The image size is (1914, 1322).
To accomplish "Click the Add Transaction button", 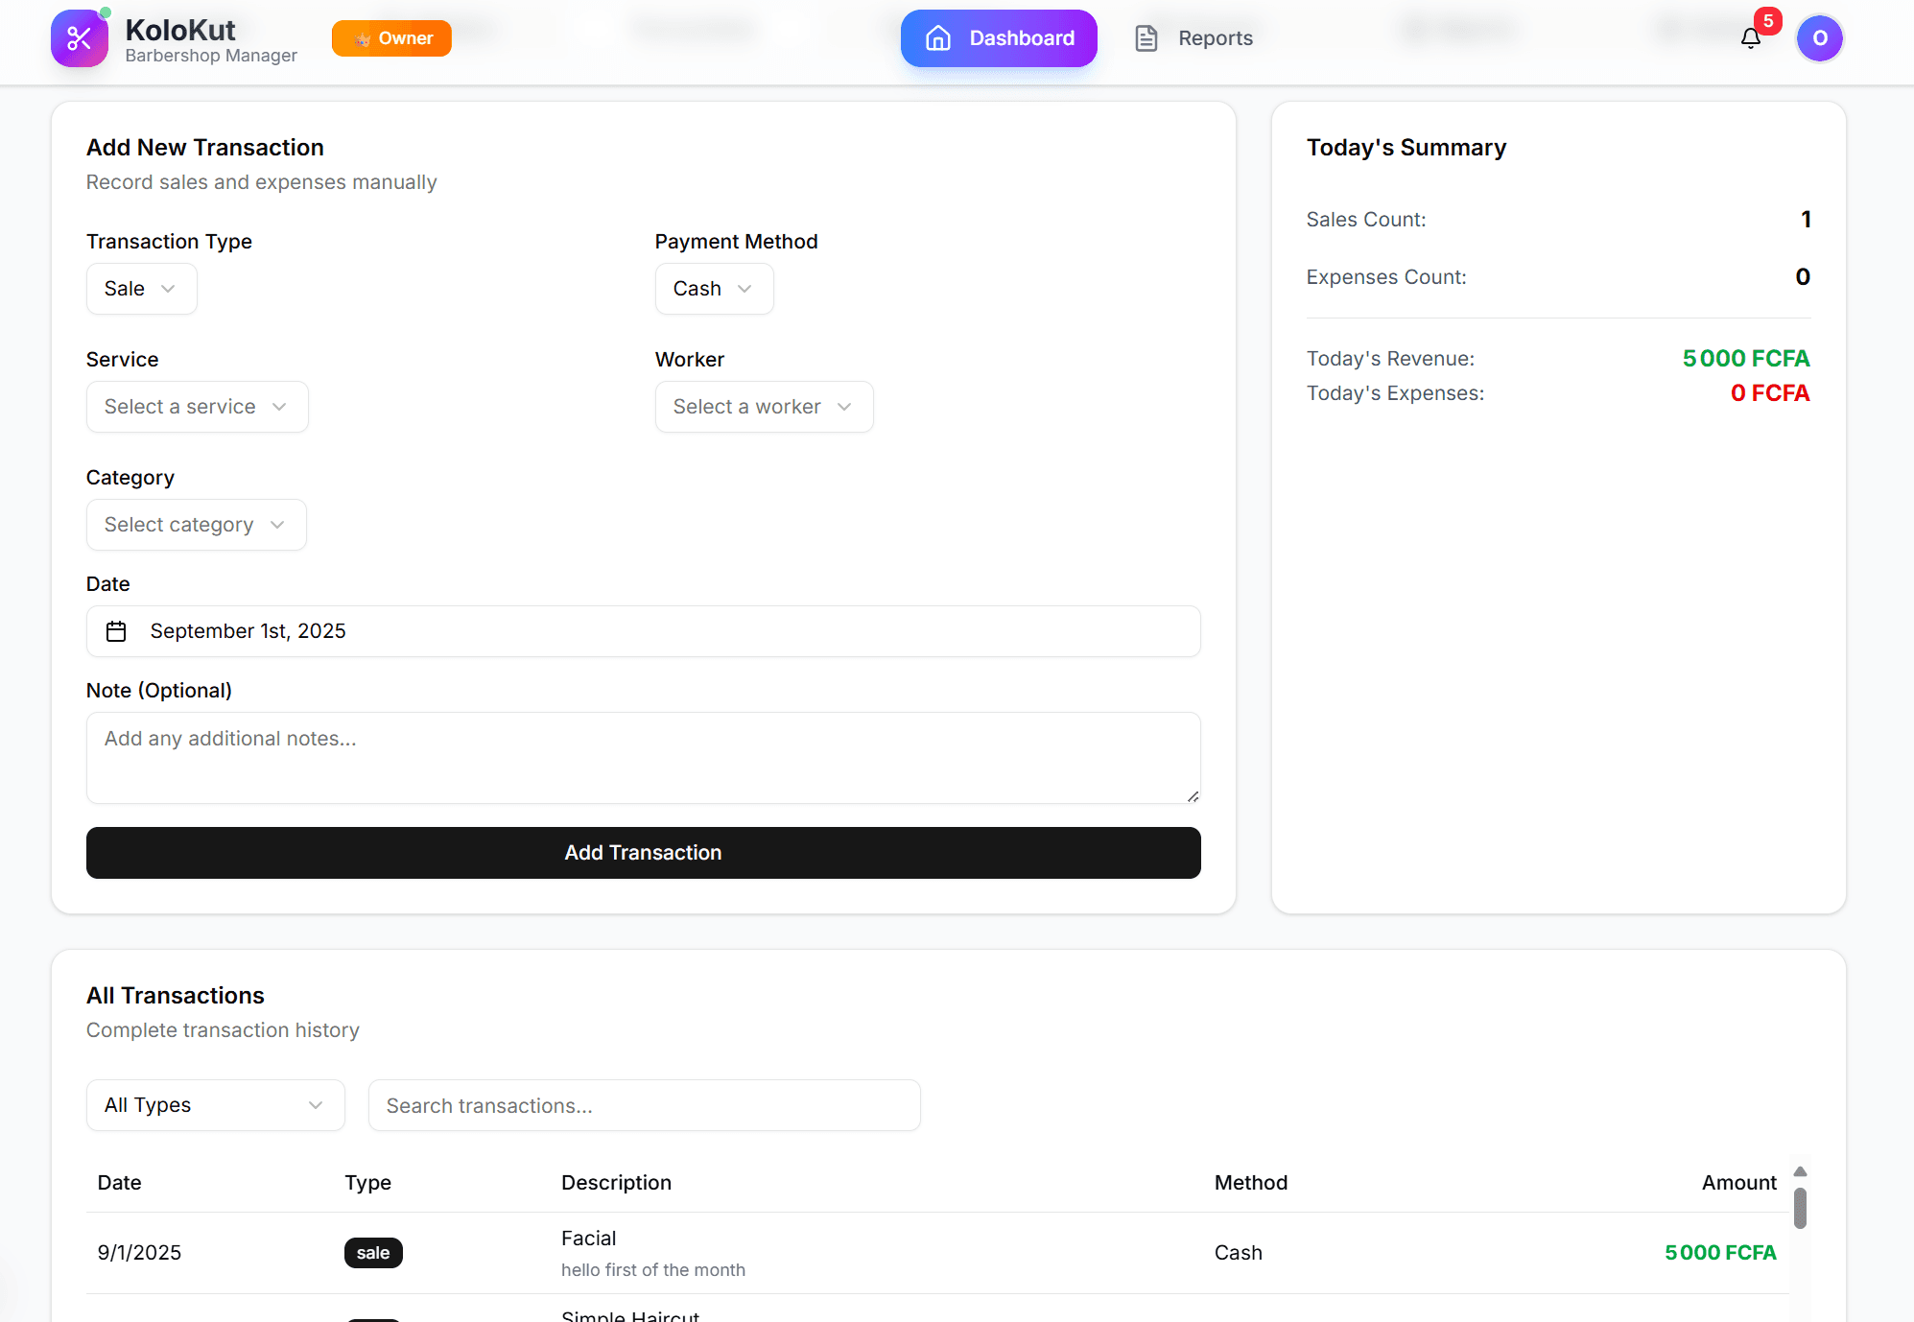I will click(x=643, y=852).
